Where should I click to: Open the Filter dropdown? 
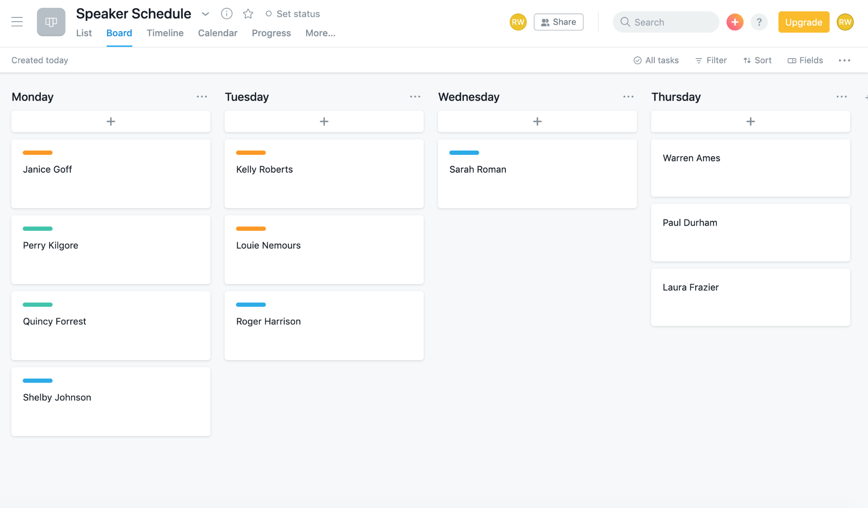pos(711,60)
